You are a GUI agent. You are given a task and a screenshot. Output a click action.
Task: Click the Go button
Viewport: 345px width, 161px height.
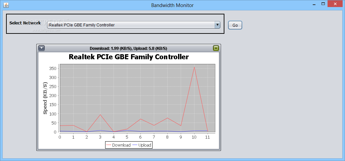(x=235, y=25)
